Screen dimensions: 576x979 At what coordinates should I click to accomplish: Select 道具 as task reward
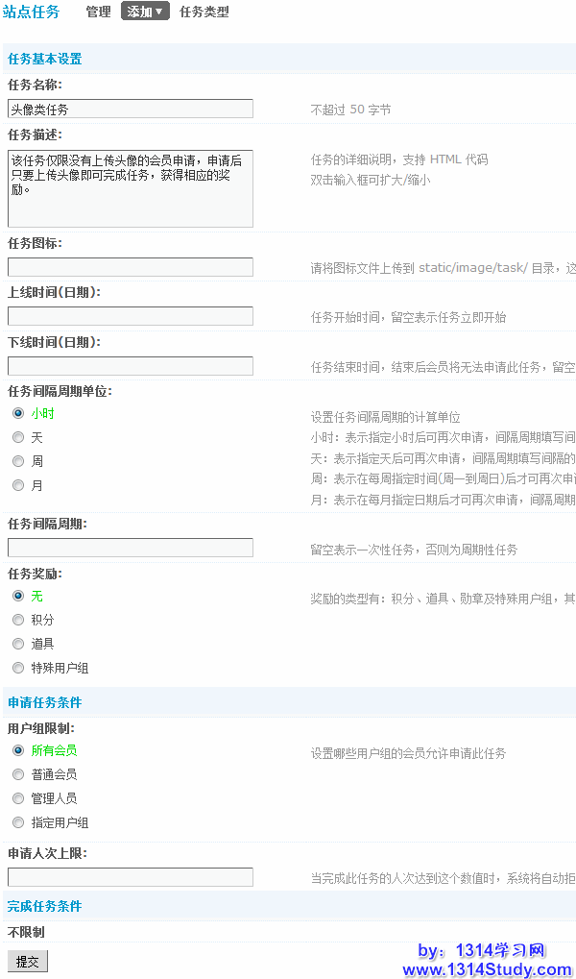click(18, 644)
